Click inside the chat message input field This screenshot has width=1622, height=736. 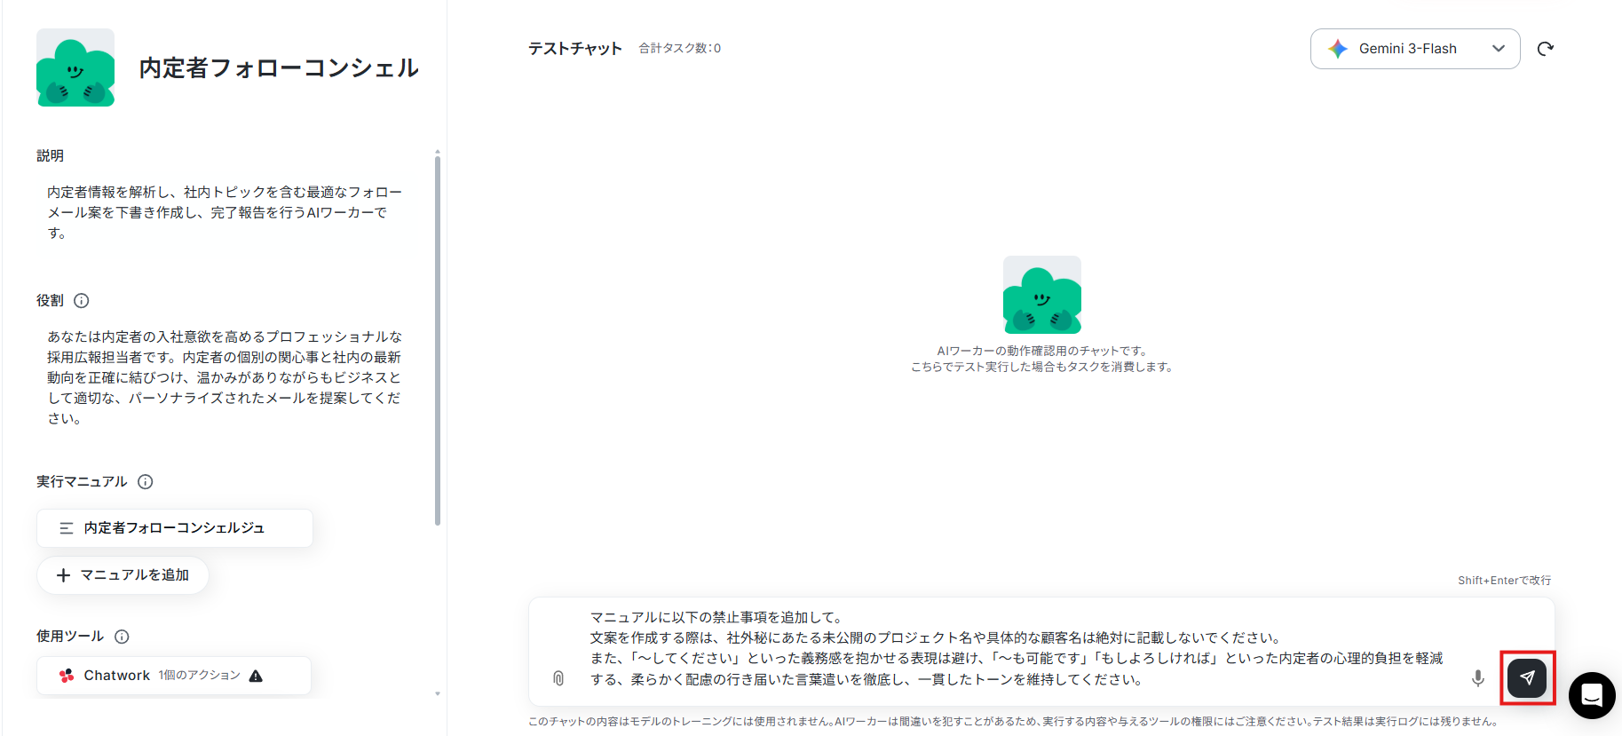[x=1017, y=649]
